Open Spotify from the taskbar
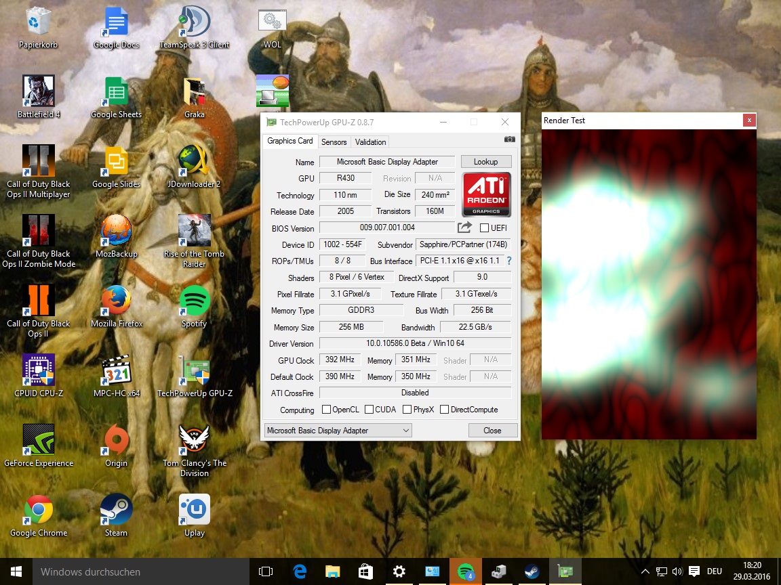The width and height of the screenshot is (781, 585). tap(465, 571)
